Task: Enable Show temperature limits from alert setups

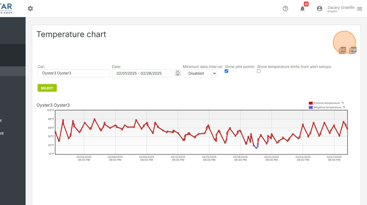Action: [x=259, y=71]
